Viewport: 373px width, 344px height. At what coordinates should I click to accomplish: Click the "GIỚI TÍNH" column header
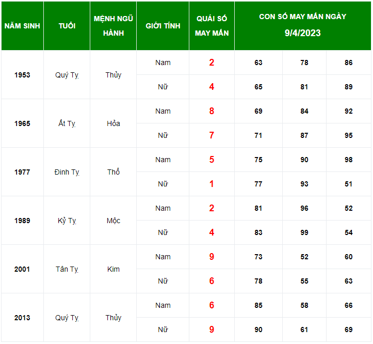163,26
